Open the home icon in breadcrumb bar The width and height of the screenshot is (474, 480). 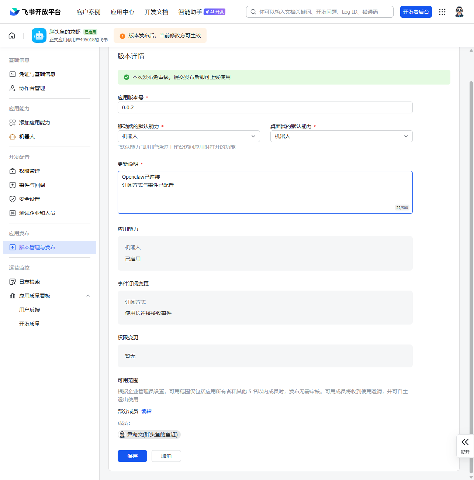(12, 35)
